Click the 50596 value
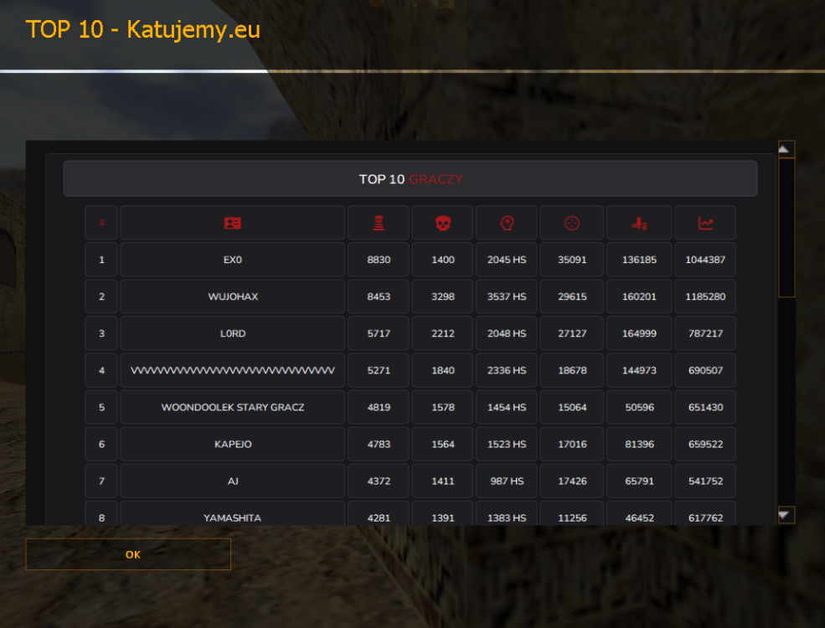 (639, 407)
